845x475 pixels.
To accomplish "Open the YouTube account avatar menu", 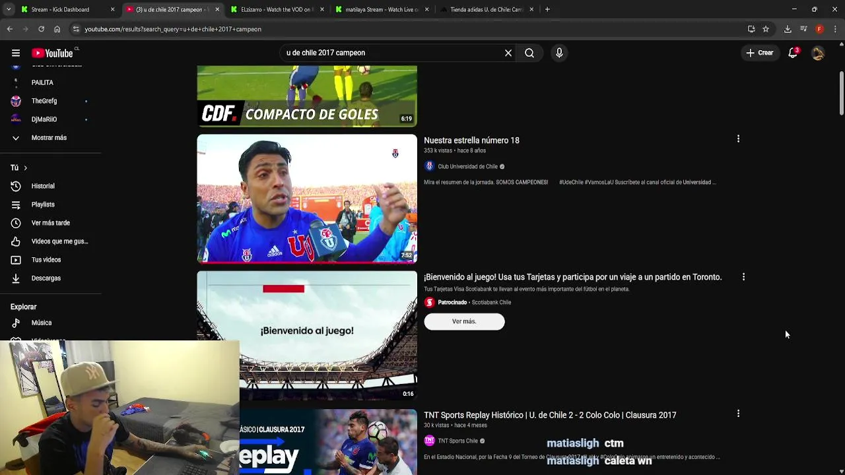I will (x=818, y=53).
